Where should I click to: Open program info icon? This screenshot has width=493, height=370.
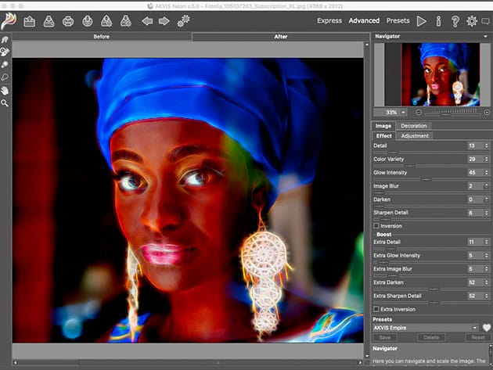click(439, 21)
